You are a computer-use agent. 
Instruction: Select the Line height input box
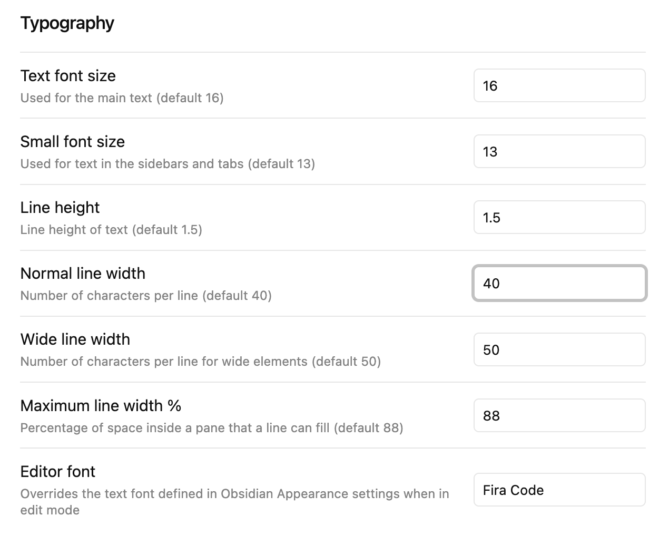point(559,217)
